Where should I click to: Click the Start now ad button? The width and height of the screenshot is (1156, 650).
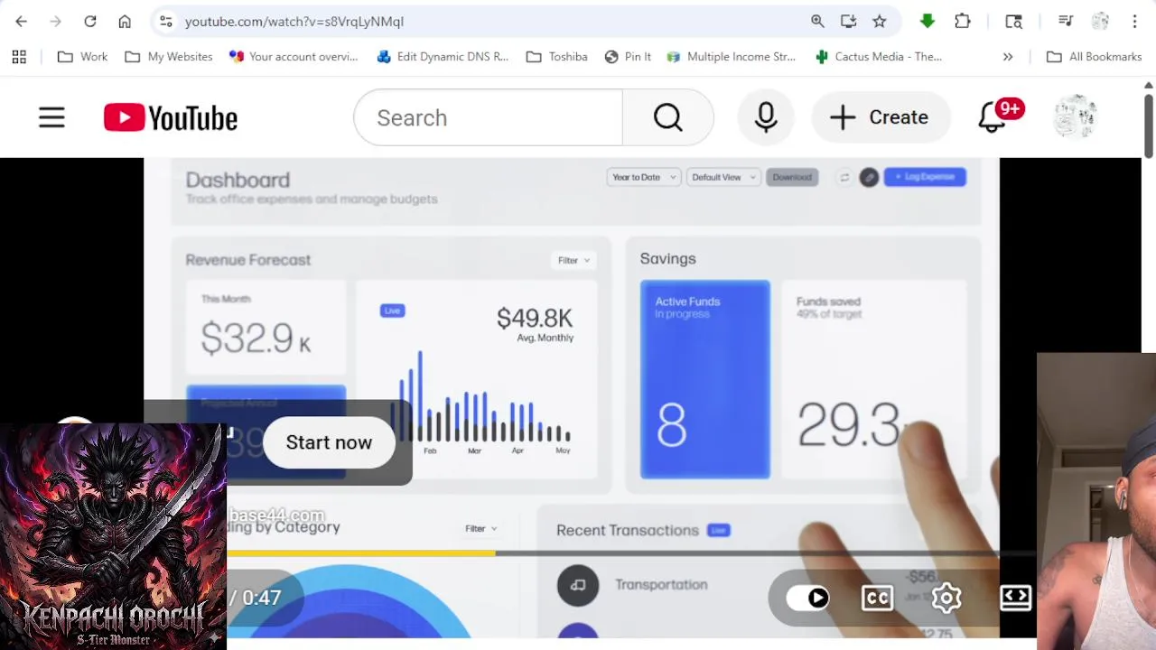tap(329, 442)
